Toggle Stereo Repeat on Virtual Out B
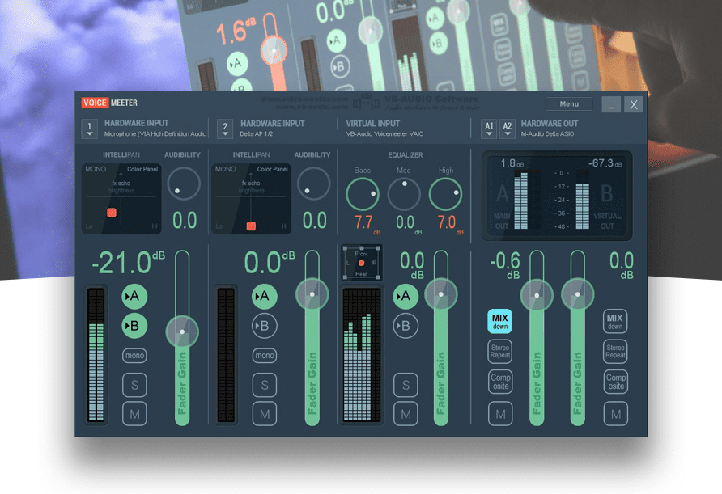Image resolution: width=722 pixels, height=494 pixels. click(615, 351)
